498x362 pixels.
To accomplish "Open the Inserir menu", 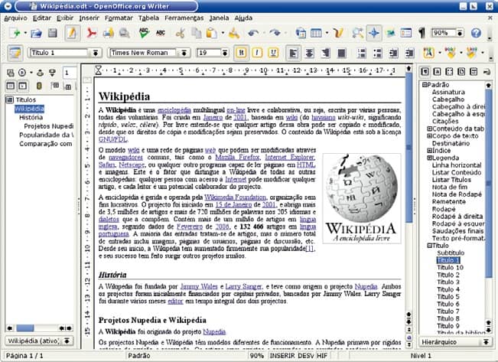I will (x=90, y=18).
